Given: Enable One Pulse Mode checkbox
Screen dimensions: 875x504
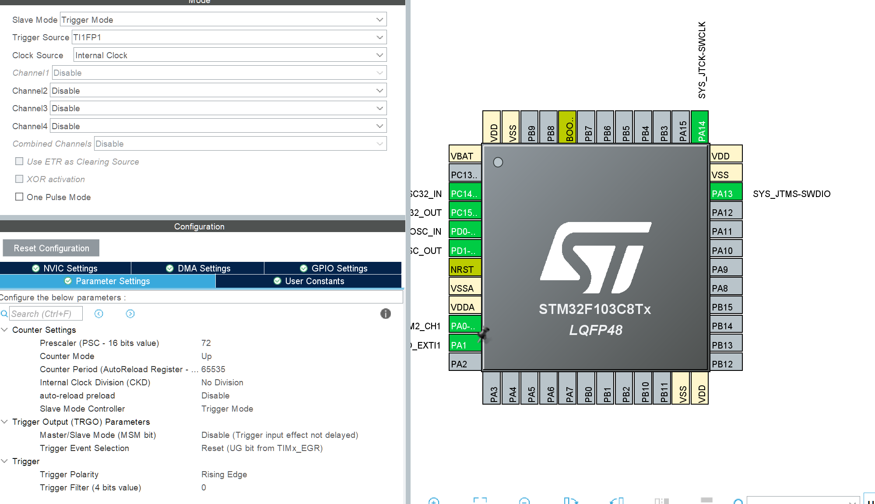Looking at the screenshot, I should 19,197.
